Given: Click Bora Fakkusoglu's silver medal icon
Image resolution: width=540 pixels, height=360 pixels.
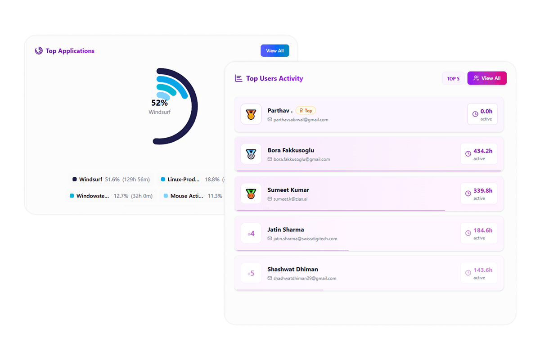Looking at the screenshot, I should coord(251,154).
